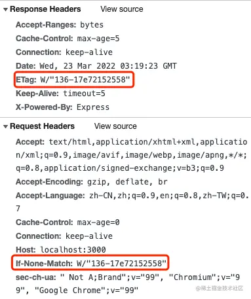Select the X-Powered-By: Express header
The height and width of the screenshot is (299, 251).
(62, 107)
